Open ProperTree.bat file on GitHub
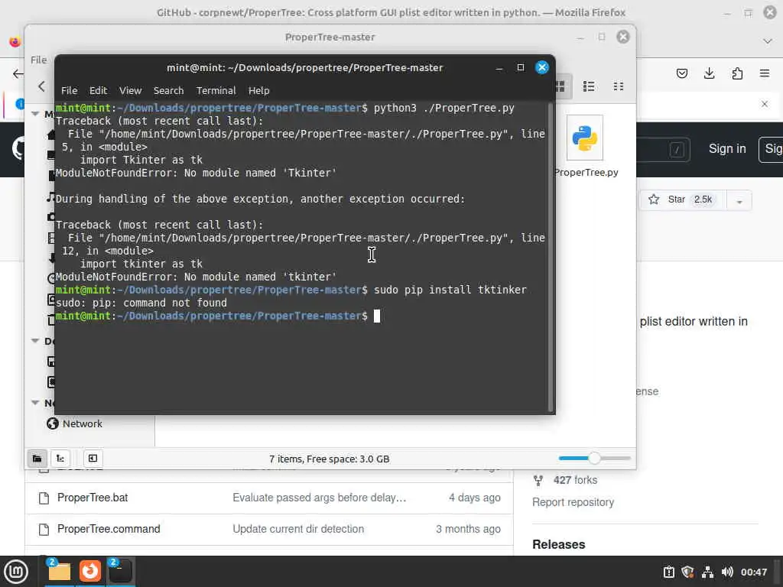Image resolution: width=783 pixels, height=587 pixels. (x=93, y=498)
